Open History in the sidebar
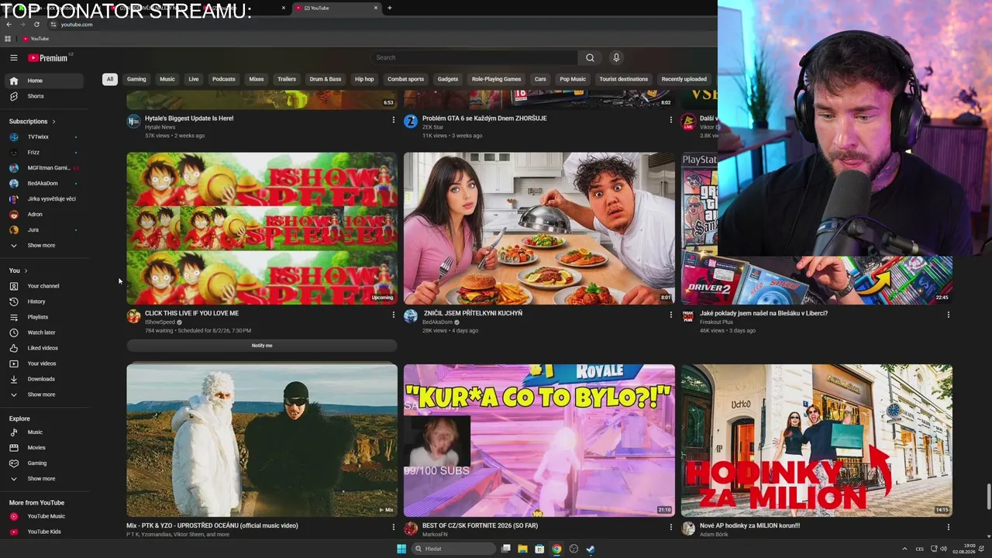Screen dimensions: 992x558 [44, 301]
